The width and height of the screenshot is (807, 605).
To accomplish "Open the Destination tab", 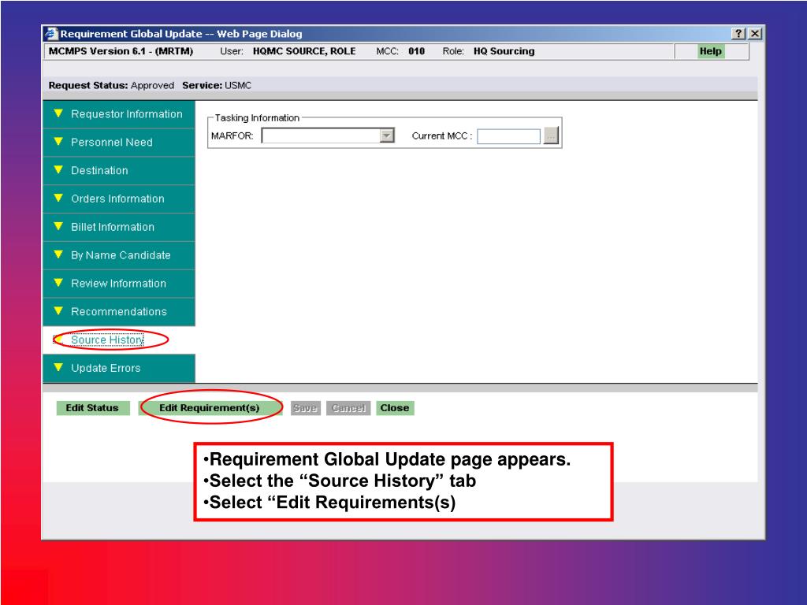I will pos(119,171).
